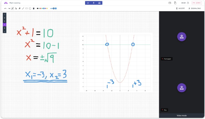Click the trash icon to clear board
Screen dimensions: 205x119
(34, 8)
